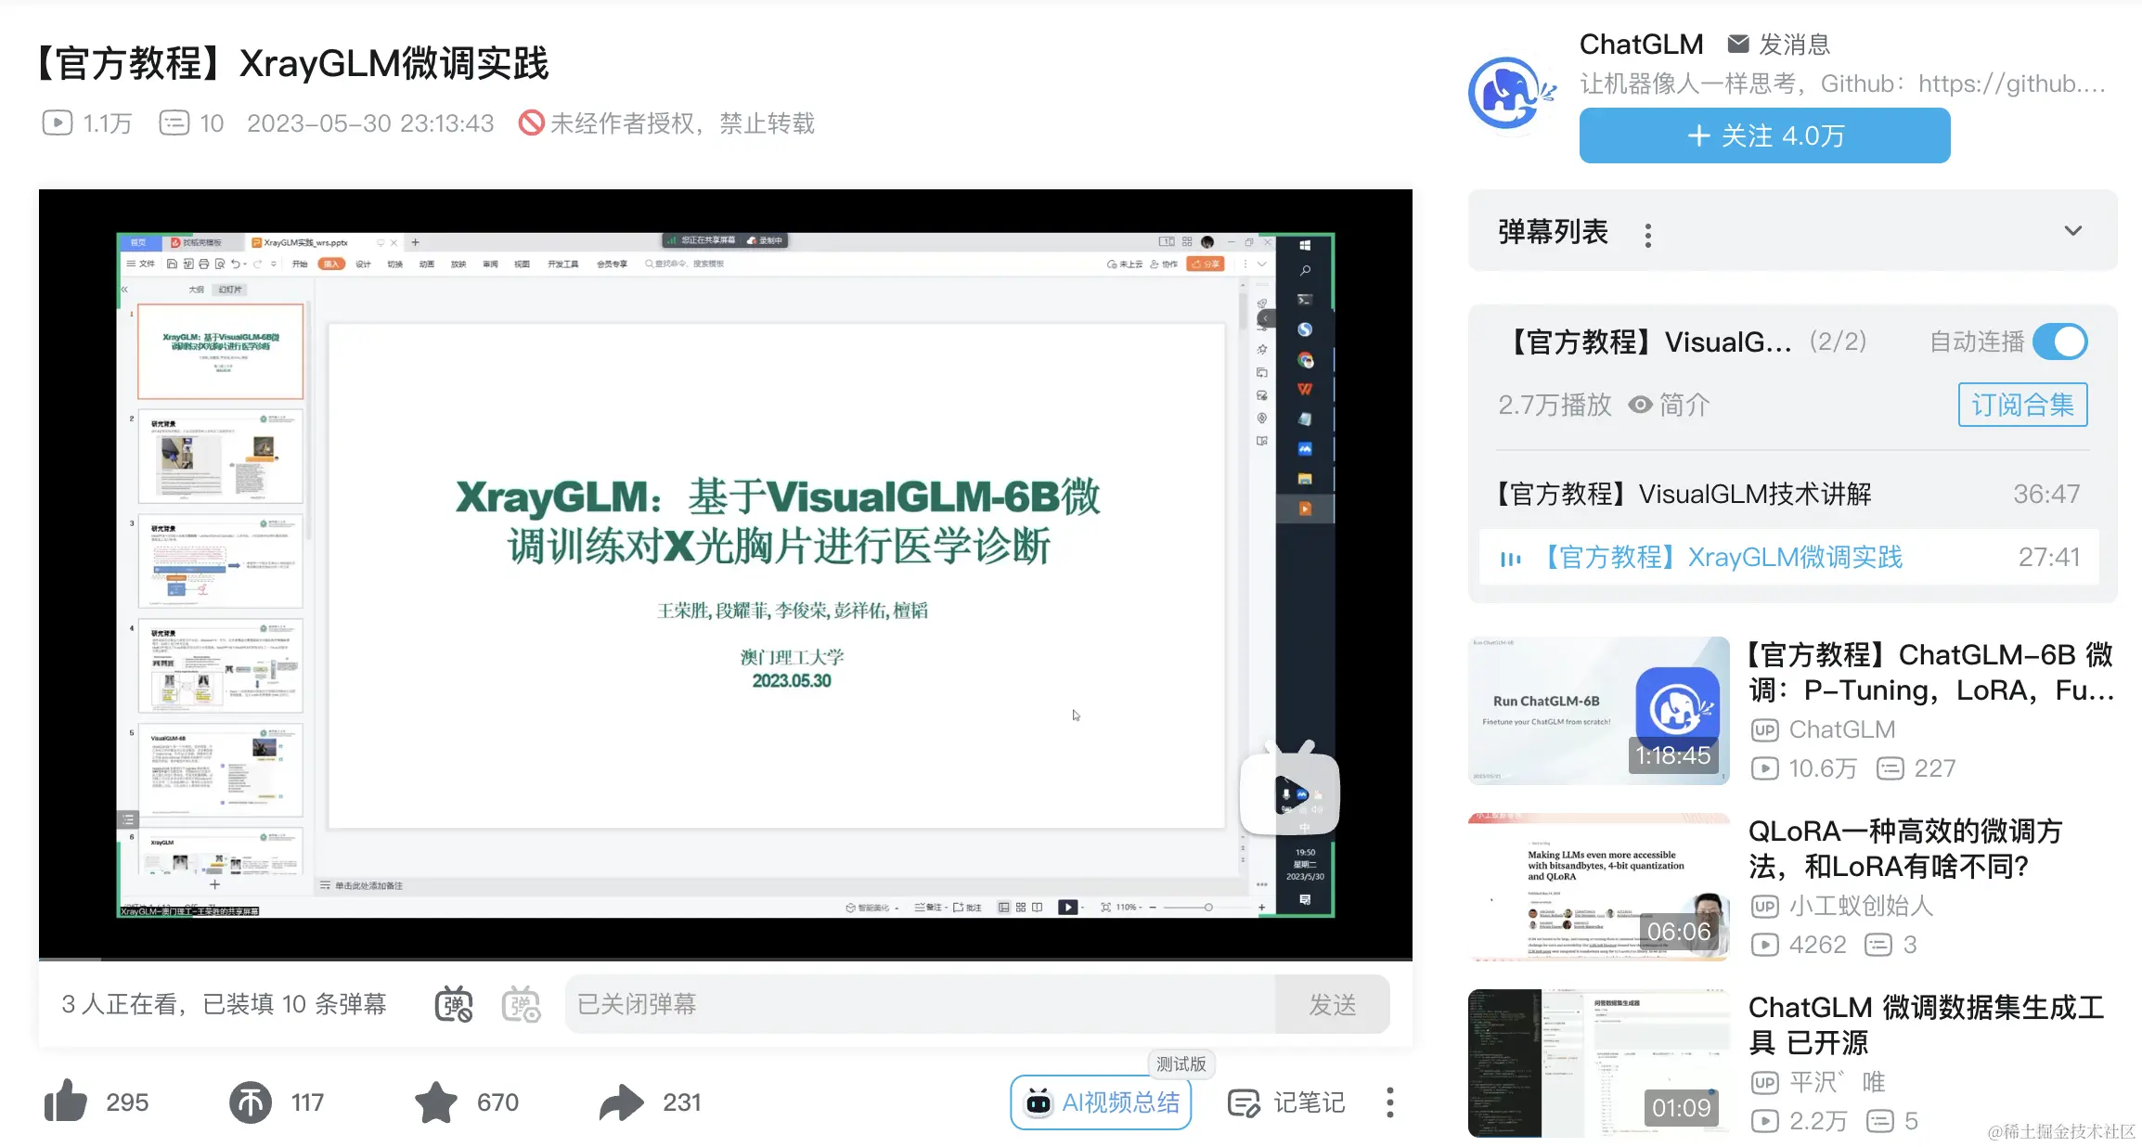Click the share arrow icon
The image size is (2142, 1147).
tap(621, 1102)
